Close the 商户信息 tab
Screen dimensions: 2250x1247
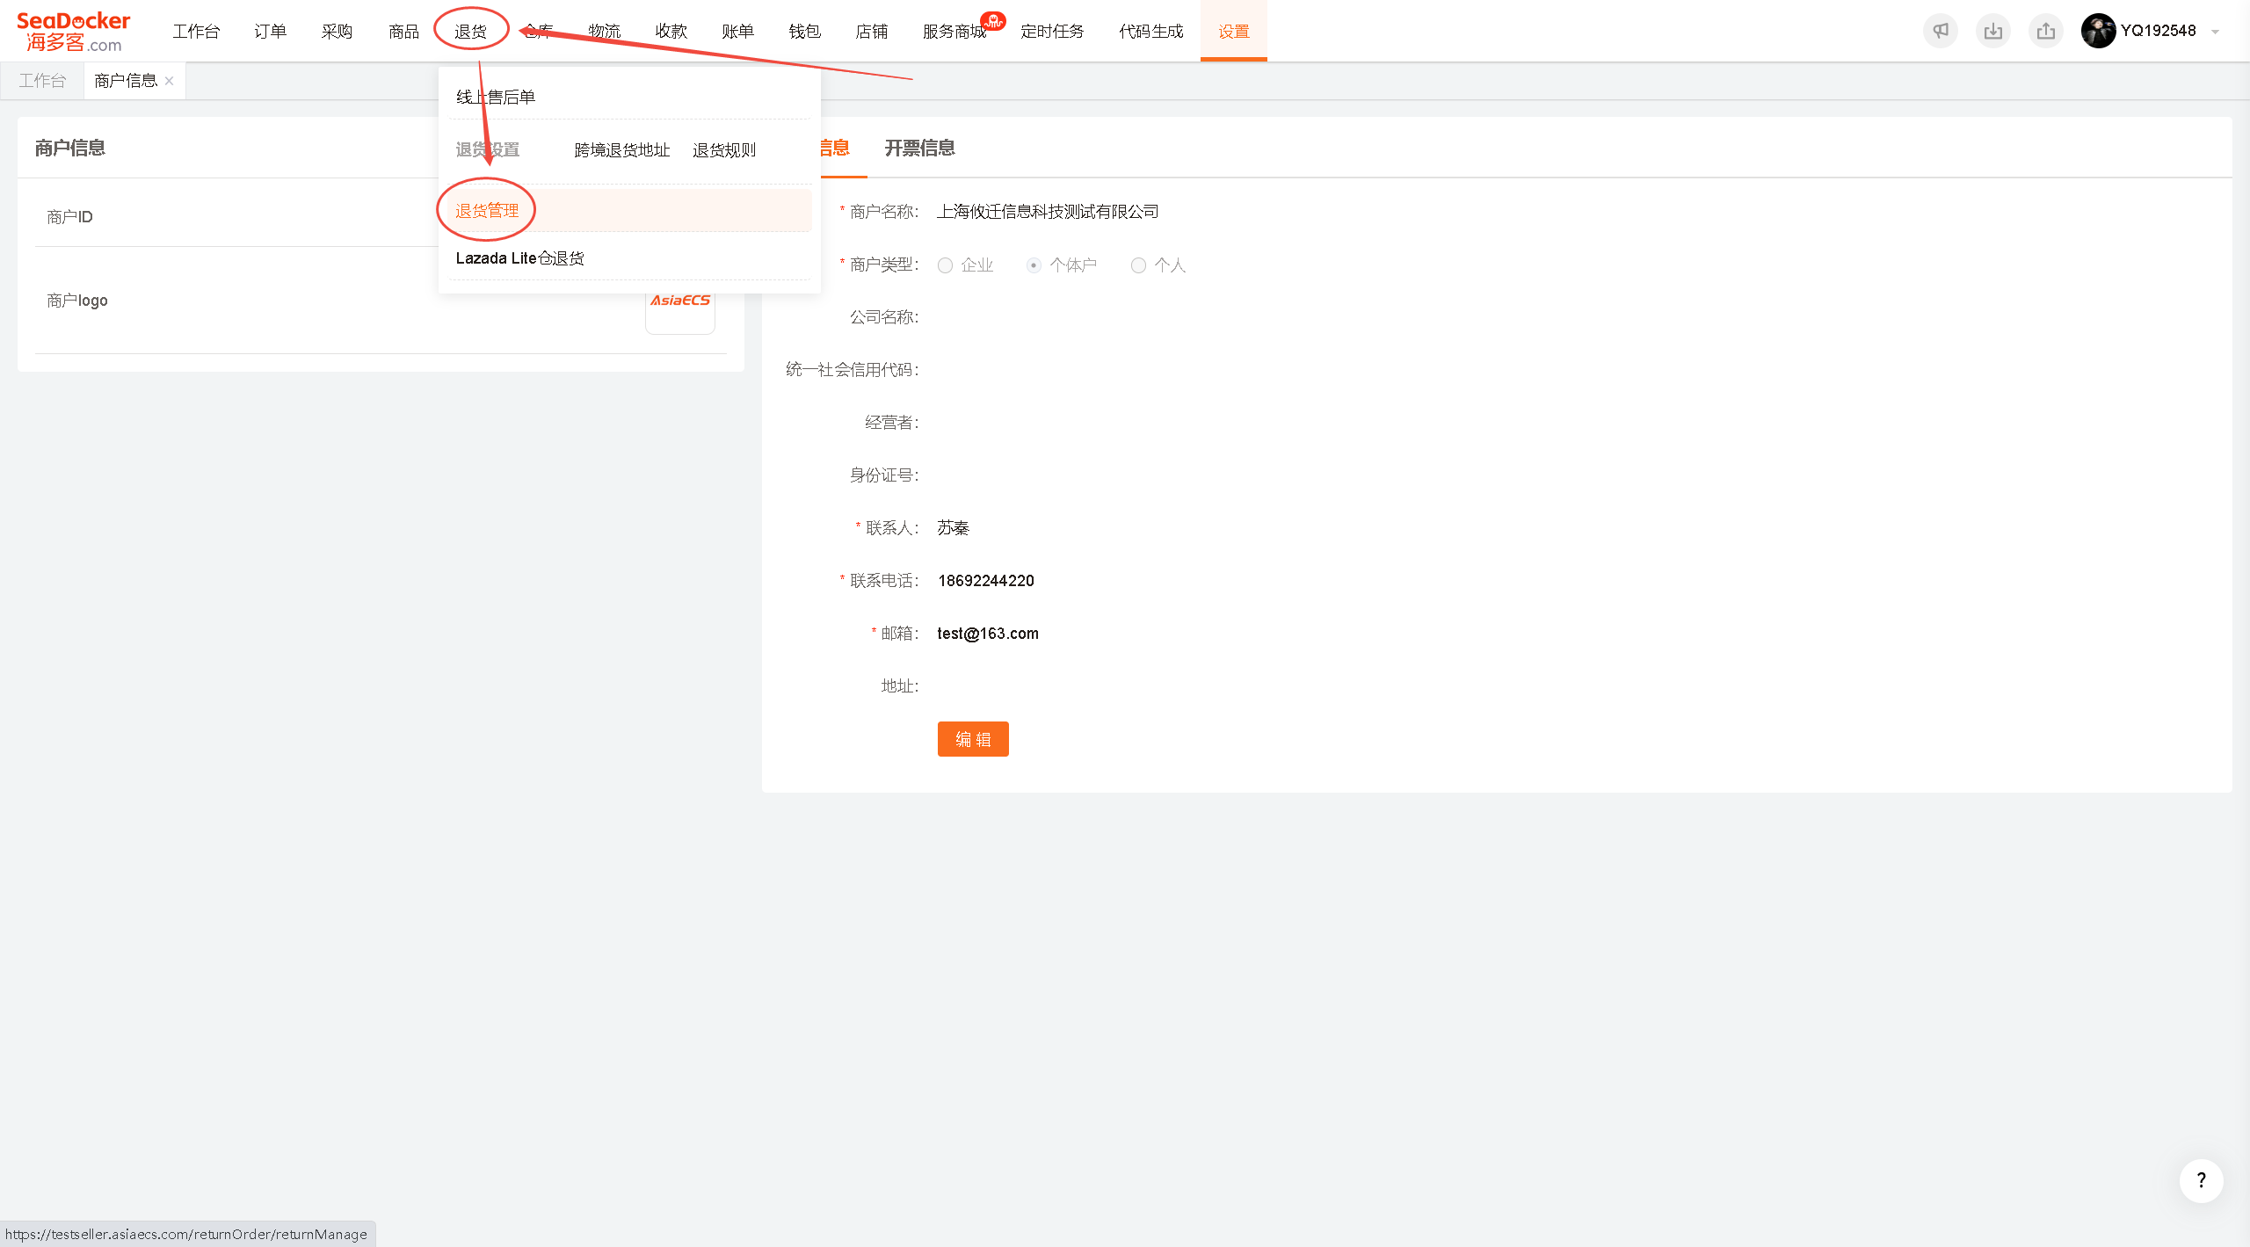point(170,81)
